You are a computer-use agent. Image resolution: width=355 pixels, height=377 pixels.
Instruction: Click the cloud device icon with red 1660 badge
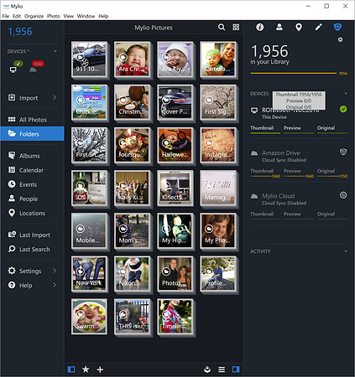pyautogui.click(x=33, y=70)
